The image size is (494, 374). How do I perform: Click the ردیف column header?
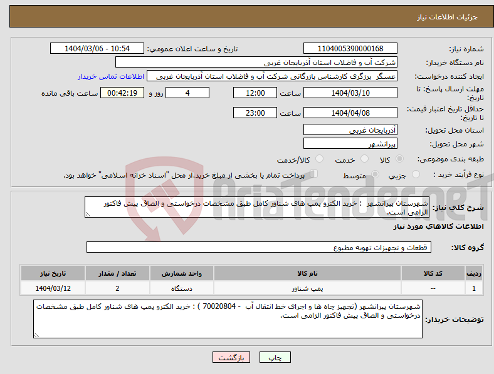(x=474, y=273)
